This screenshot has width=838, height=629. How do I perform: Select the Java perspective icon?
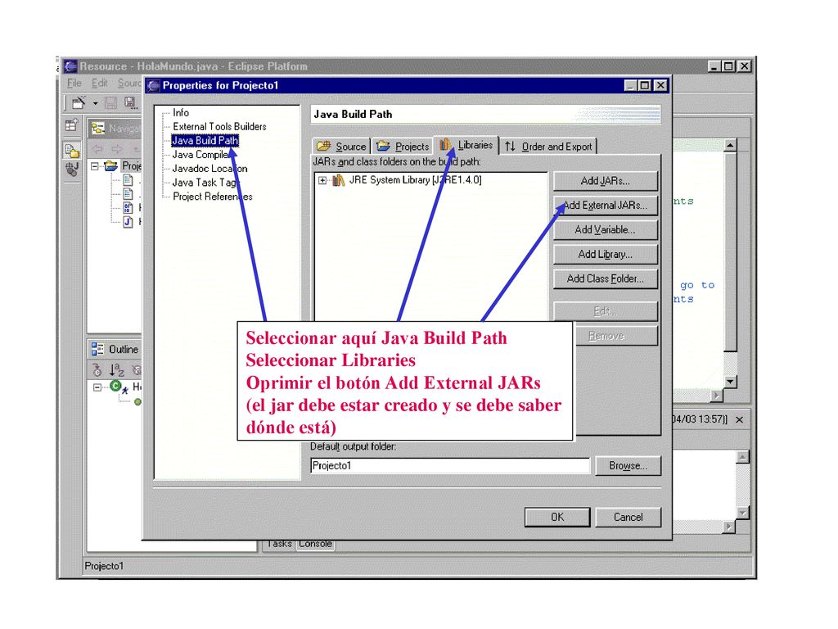click(72, 169)
